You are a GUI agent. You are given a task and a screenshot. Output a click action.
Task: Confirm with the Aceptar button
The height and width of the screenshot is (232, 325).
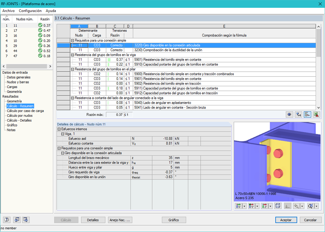coord(286,220)
